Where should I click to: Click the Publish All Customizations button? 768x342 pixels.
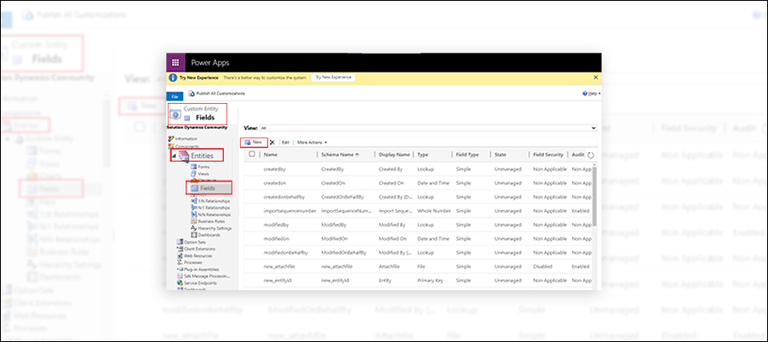[x=216, y=94]
